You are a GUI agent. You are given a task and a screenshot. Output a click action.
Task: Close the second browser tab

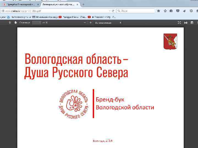pos(77,5)
